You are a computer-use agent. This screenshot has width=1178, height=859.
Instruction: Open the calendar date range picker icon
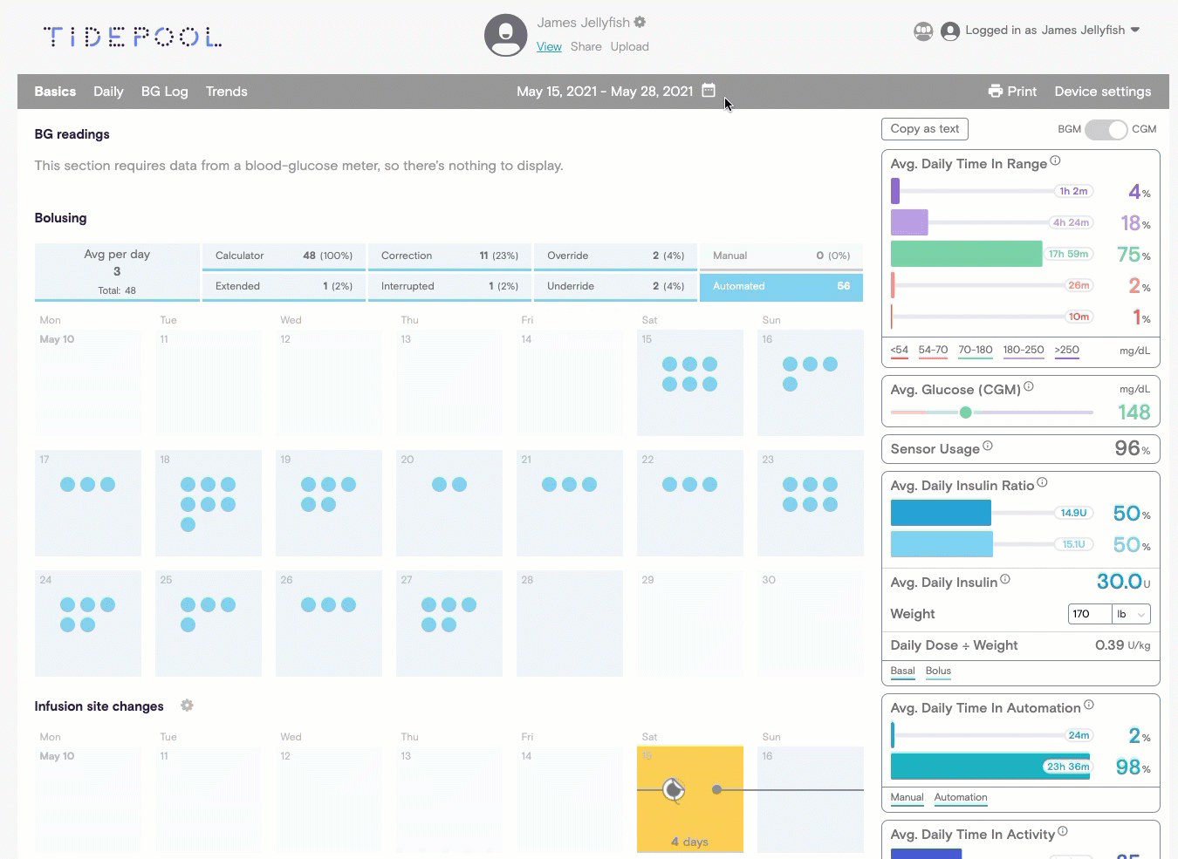[709, 91]
